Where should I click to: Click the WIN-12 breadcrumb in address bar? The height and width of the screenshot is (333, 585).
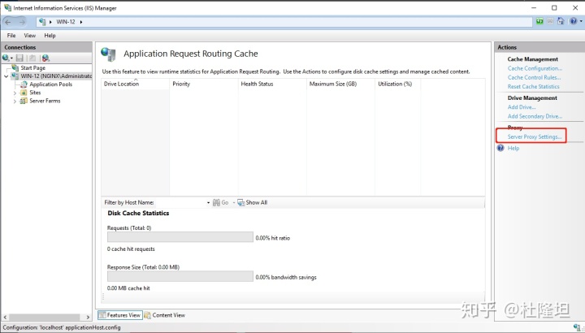click(x=66, y=22)
